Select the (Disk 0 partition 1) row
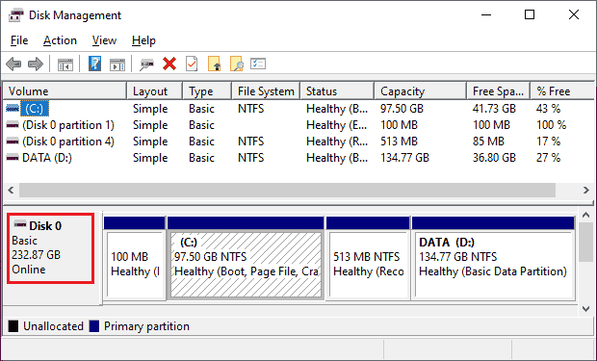597x361 pixels. [298, 125]
